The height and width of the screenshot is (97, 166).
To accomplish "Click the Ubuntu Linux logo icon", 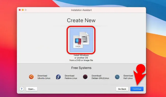I will coord(31,77).
